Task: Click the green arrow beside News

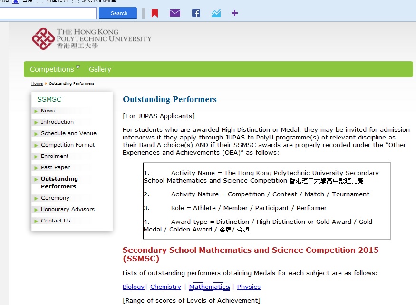Action: pyautogui.click(x=36, y=111)
